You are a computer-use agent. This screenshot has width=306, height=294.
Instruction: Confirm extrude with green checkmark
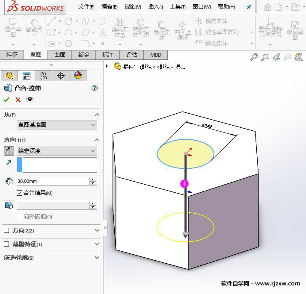[x=6, y=100]
